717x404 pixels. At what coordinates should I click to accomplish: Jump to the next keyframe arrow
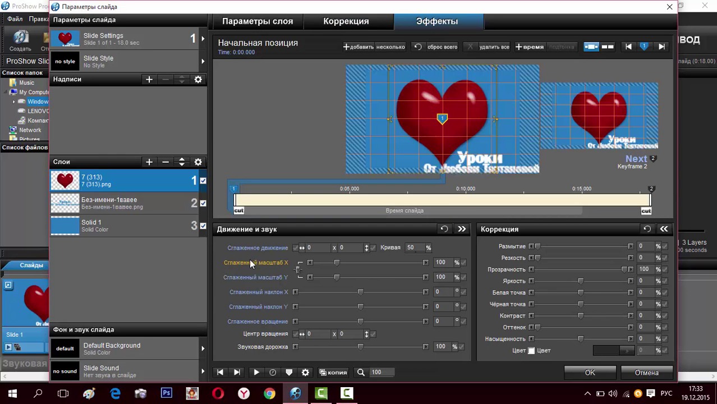tap(661, 47)
